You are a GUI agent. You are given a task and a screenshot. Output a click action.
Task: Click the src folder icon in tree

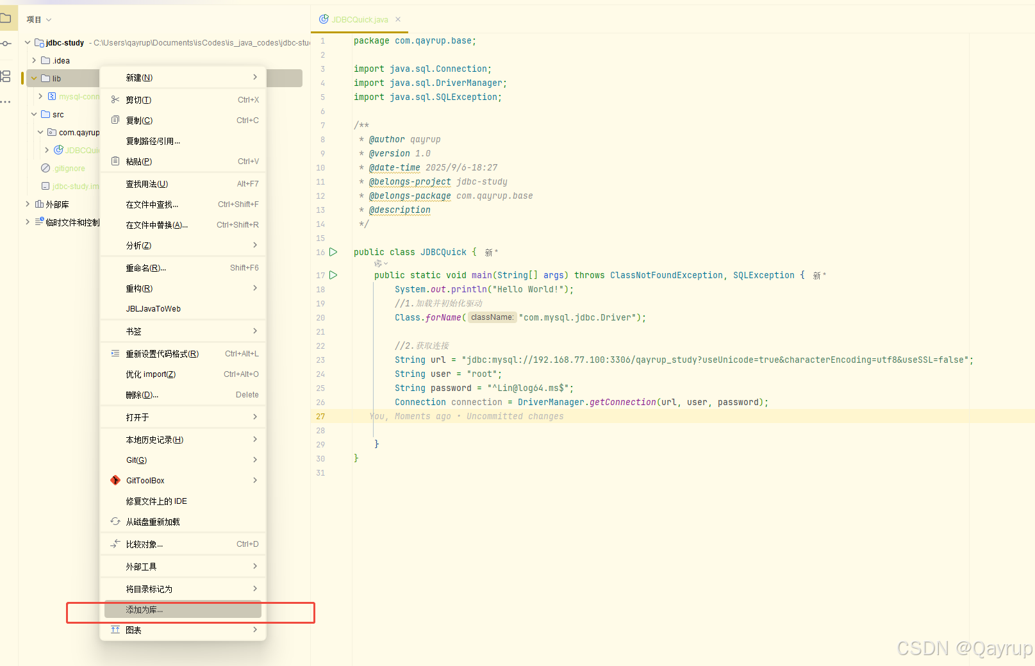46,114
